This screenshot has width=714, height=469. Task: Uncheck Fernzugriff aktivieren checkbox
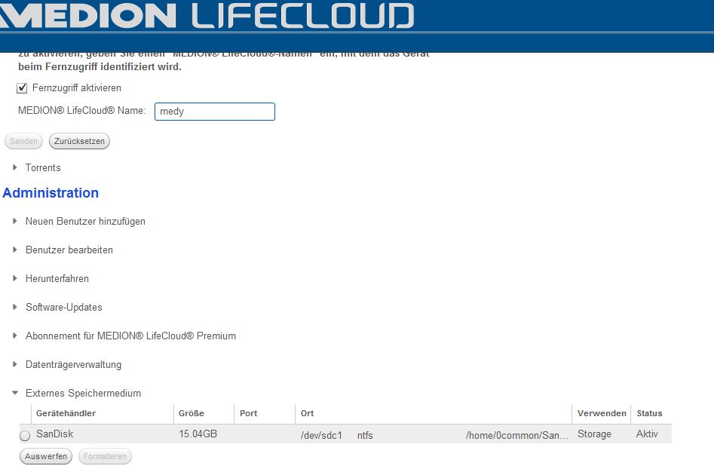click(x=23, y=88)
